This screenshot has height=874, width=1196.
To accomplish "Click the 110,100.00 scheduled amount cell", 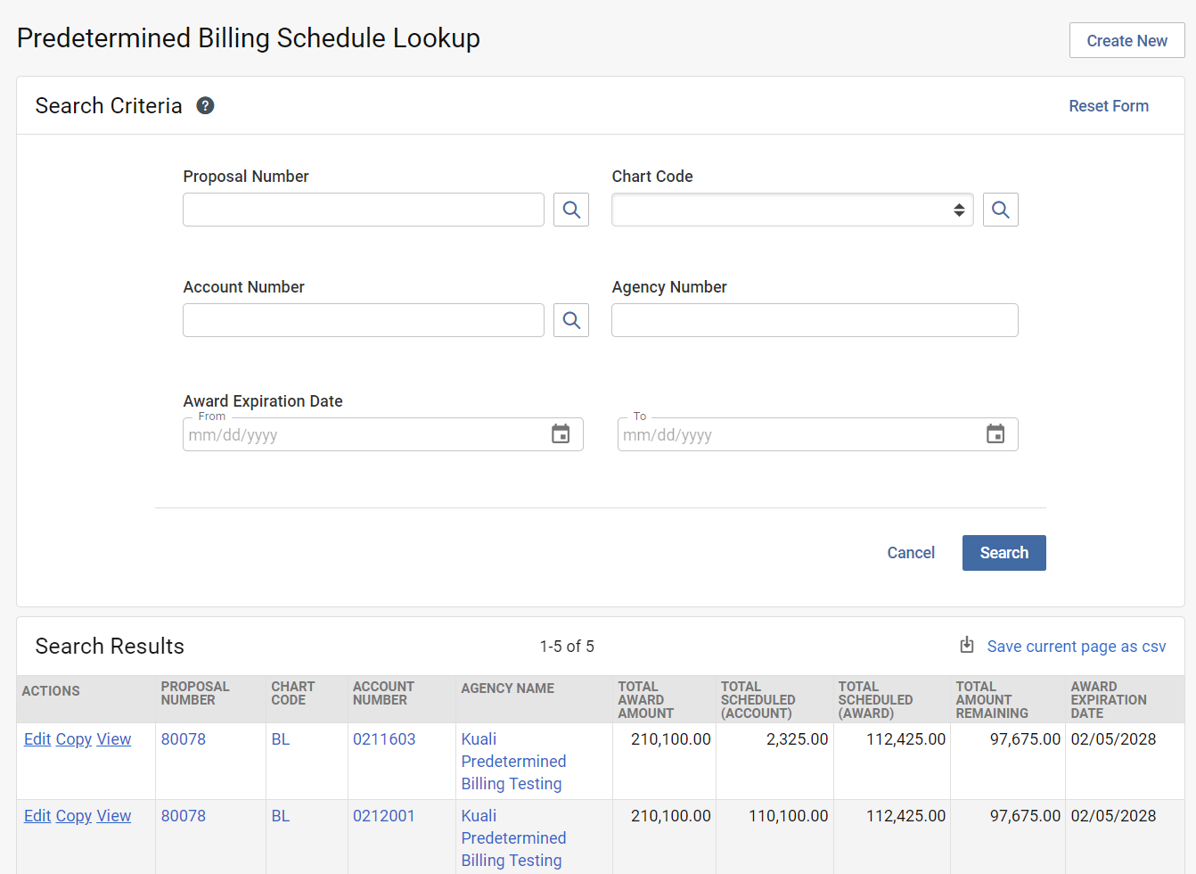I will tap(789, 816).
